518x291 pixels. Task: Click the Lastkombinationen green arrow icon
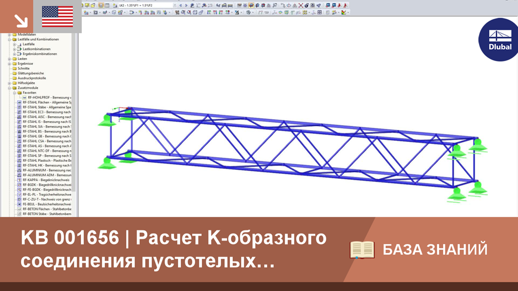coord(19,49)
